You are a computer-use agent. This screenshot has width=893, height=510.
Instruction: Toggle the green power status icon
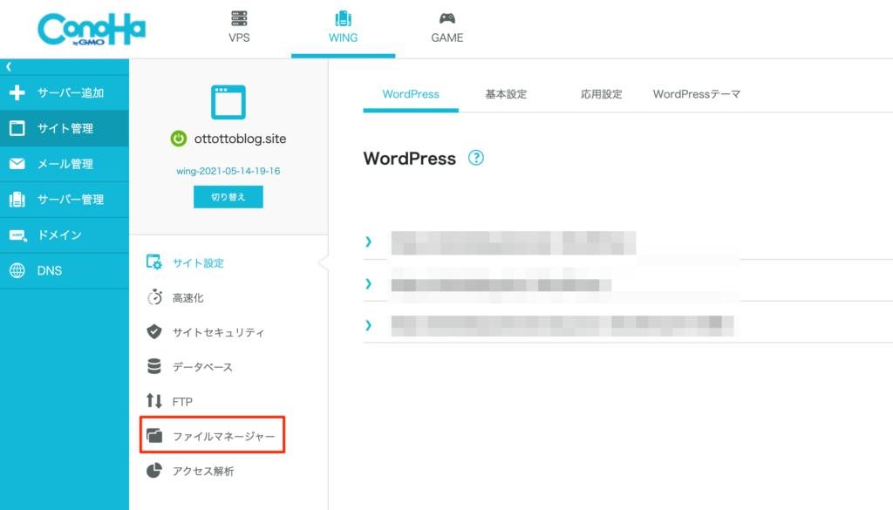(178, 139)
